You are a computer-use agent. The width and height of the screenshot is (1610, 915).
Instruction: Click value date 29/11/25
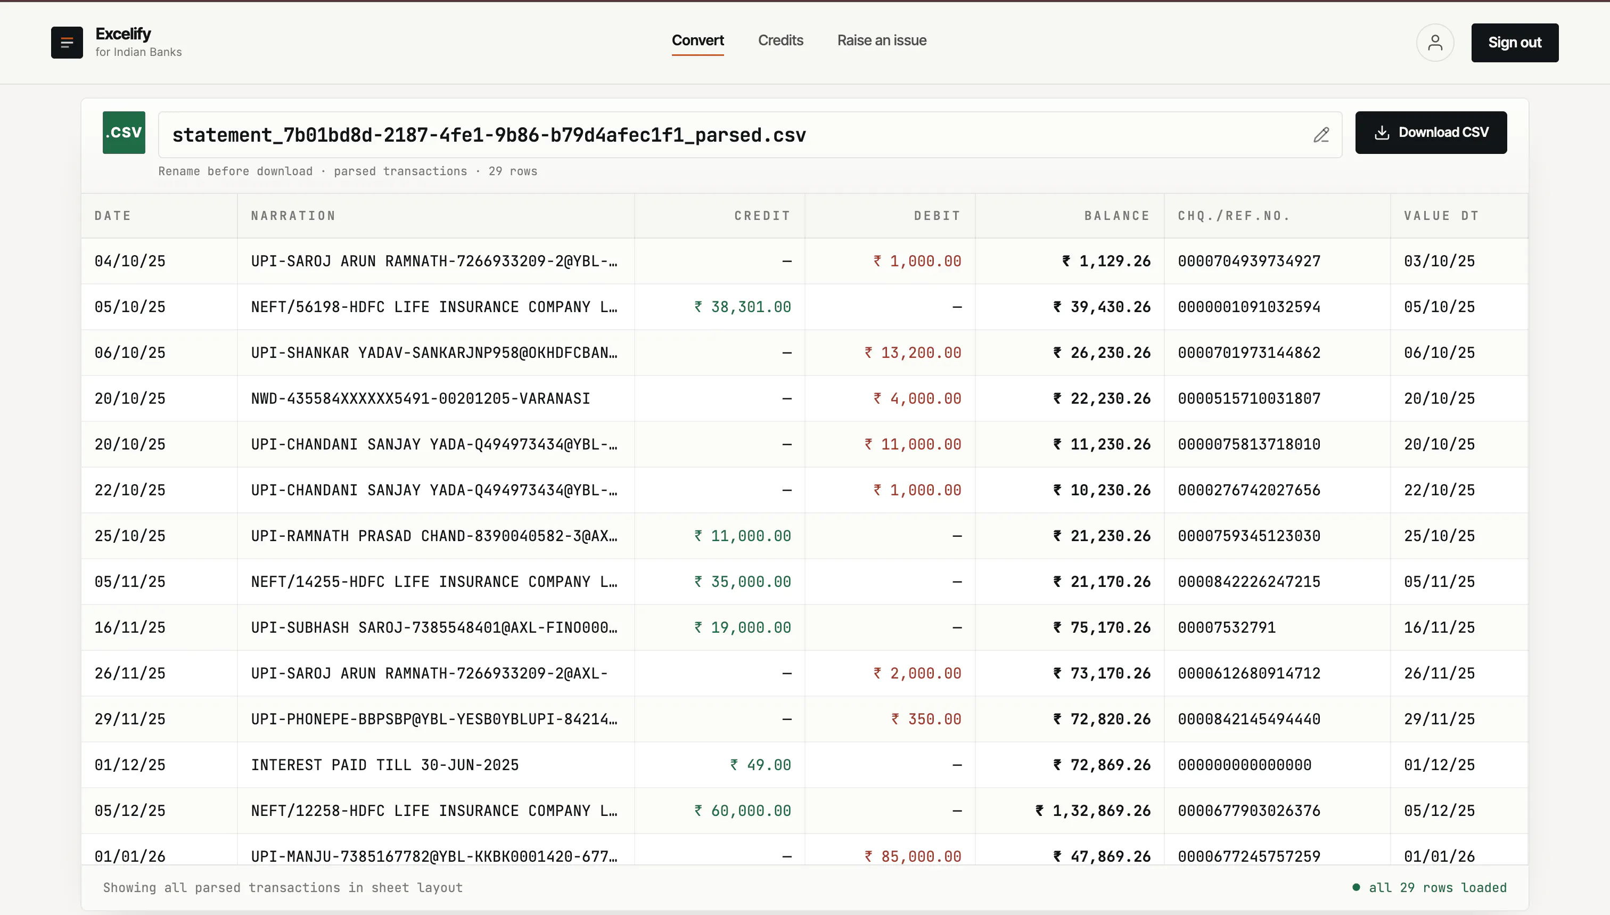1439,720
